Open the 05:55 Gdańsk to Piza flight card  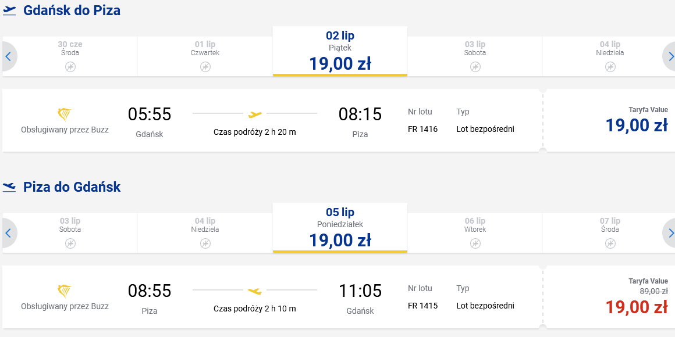pos(271,120)
